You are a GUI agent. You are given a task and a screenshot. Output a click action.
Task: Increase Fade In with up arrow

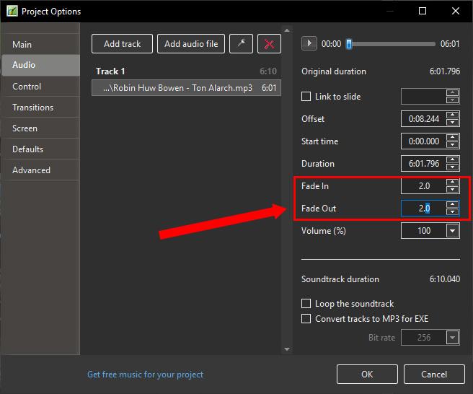click(x=452, y=182)
